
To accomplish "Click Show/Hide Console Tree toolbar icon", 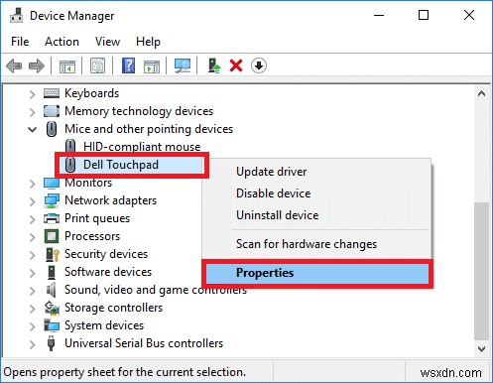I will point(67,65).
